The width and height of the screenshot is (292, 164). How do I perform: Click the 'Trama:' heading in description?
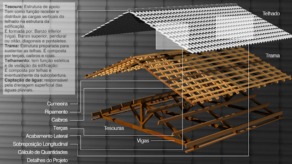(x=12, y=46)
